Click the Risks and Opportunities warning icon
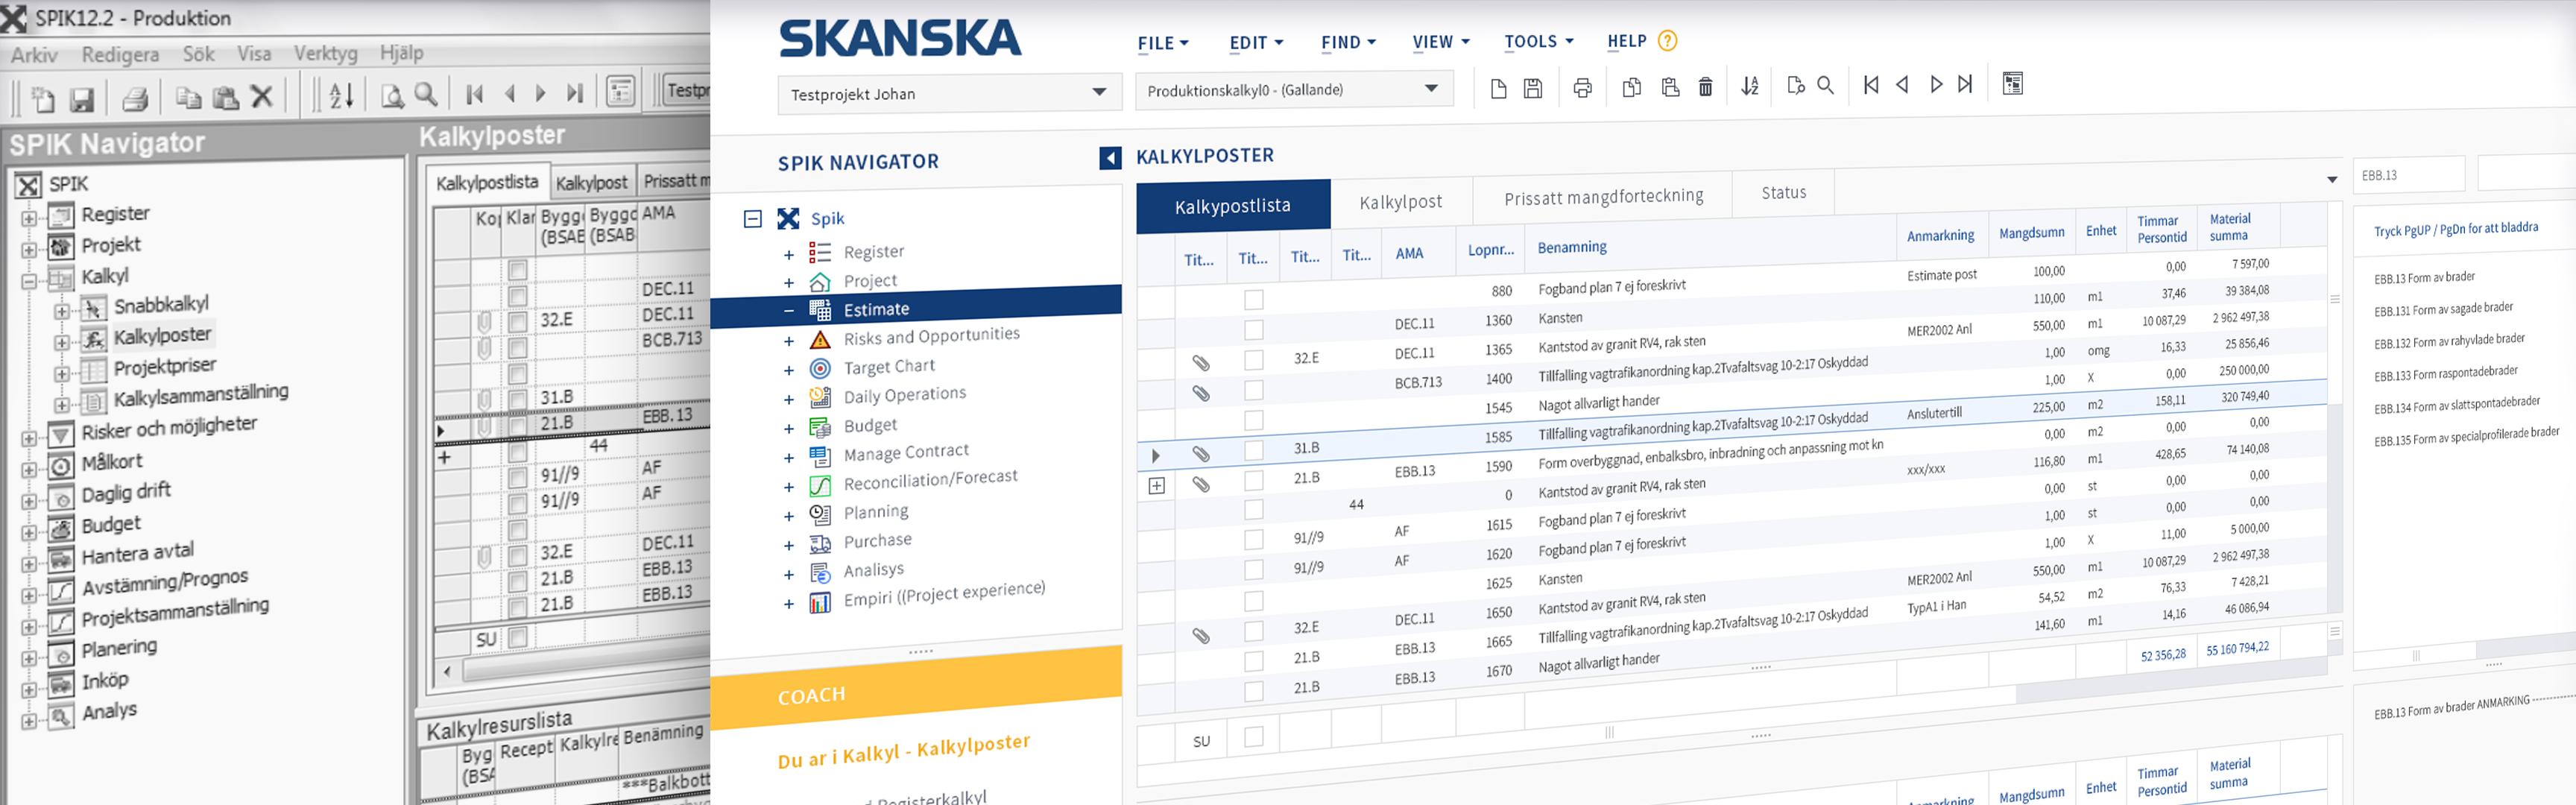This screenshot has width=2576, height=805. (820, 340)
